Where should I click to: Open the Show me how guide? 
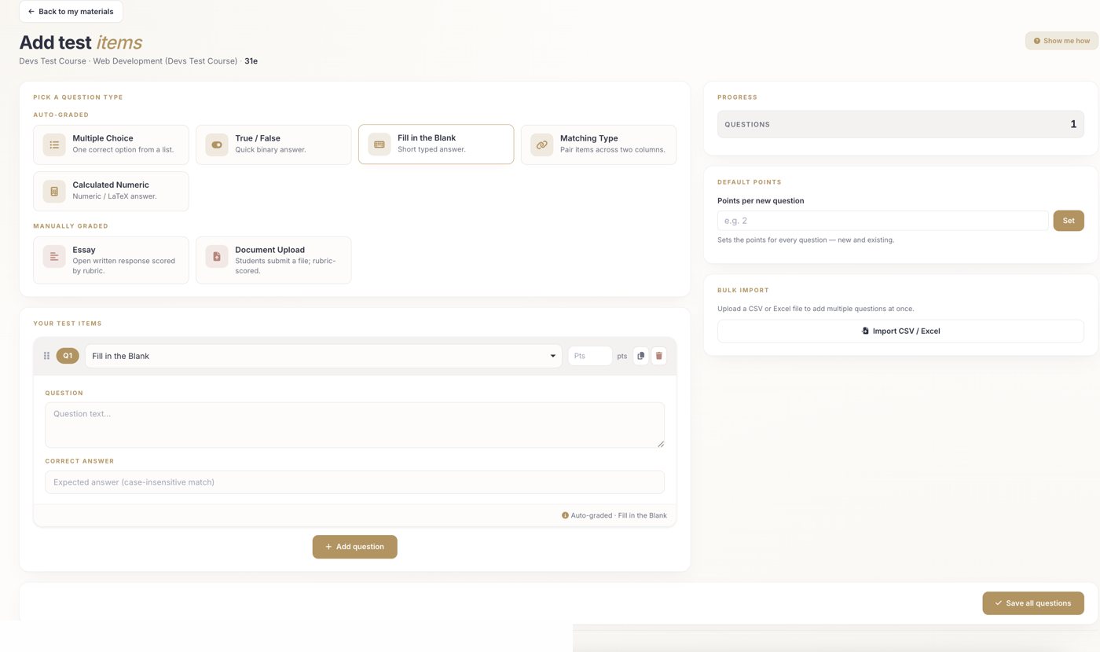tap(1061, 41)
